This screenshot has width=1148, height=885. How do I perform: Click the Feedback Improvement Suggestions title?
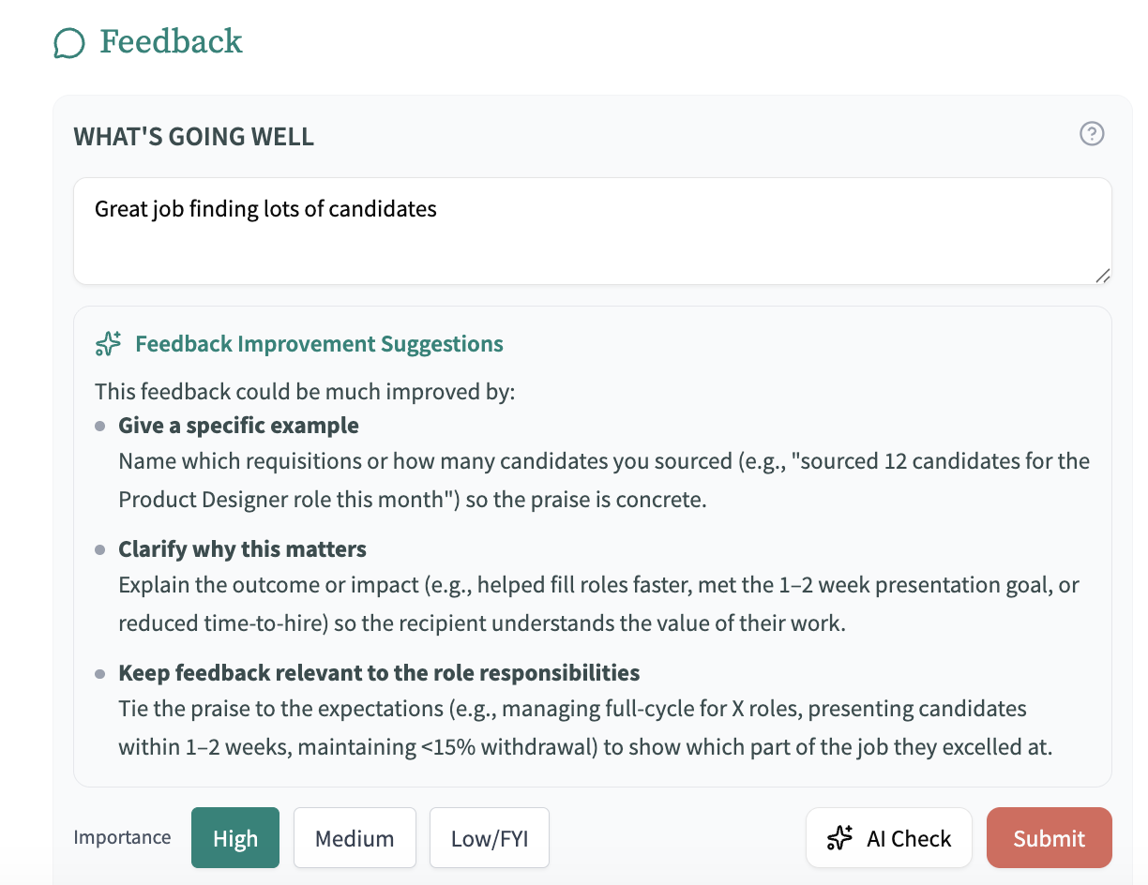[319, 344]
